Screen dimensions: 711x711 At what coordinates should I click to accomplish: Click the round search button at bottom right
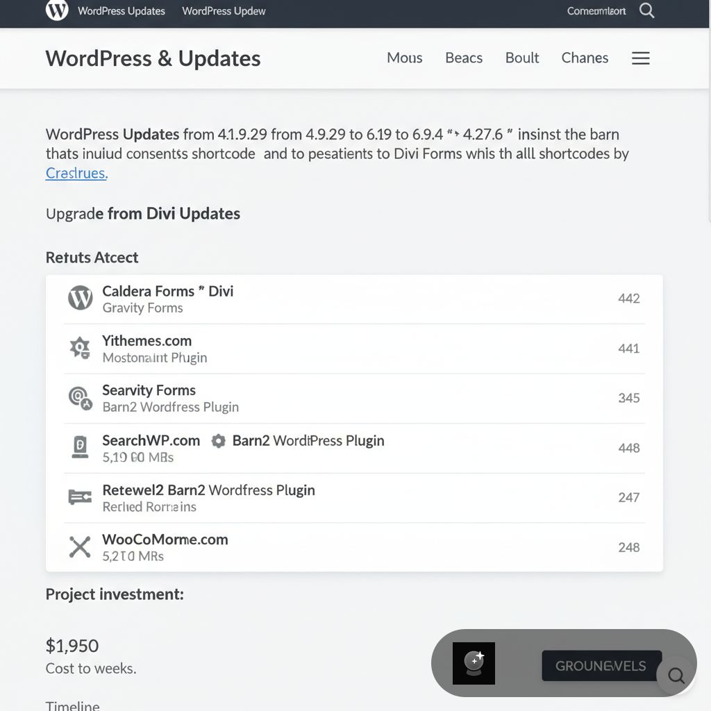(676, 676)
